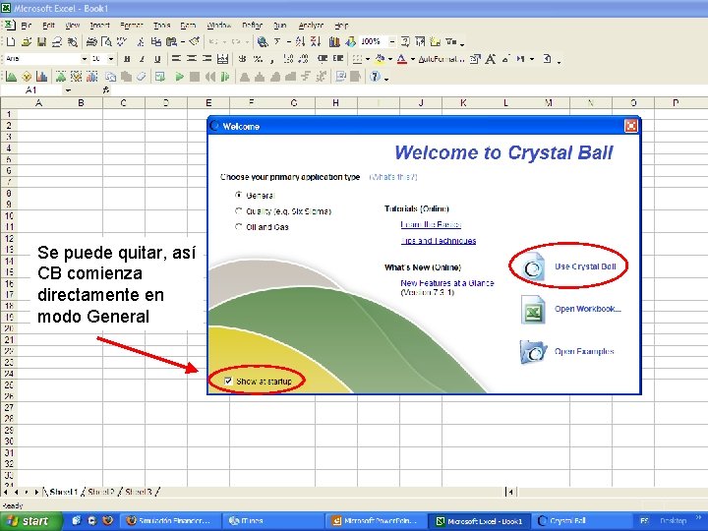
Task: Select the Quality (e.g. Six Sigma) radio button
Action: coord(238,210)
